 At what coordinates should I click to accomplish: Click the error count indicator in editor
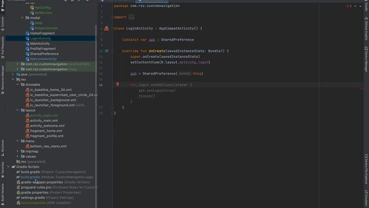[x=349, y=6]
